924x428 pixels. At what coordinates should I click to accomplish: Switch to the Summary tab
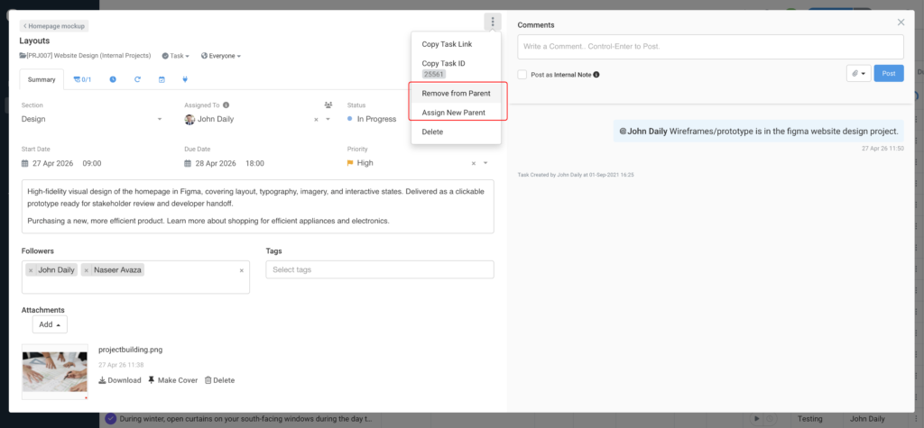coord(42,79)
